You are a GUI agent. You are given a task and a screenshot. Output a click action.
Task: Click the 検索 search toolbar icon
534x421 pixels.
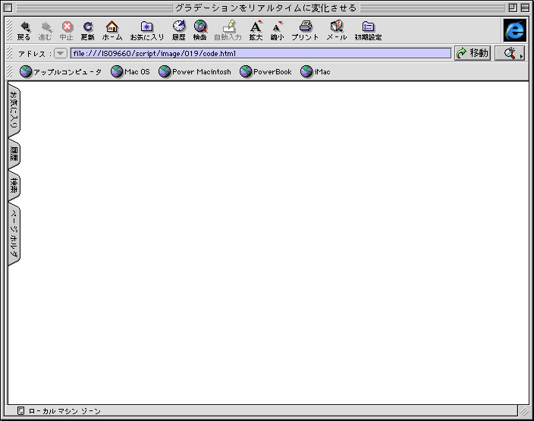[x=200, y=30]
